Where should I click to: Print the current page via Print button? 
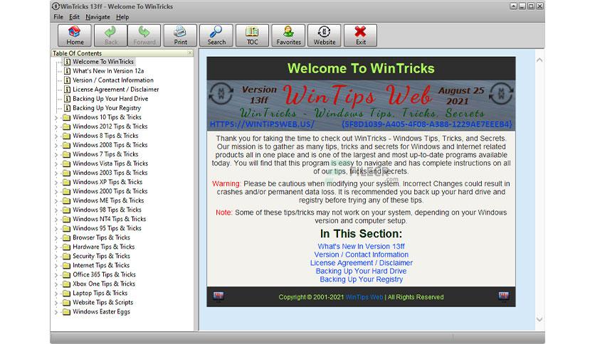180,36
